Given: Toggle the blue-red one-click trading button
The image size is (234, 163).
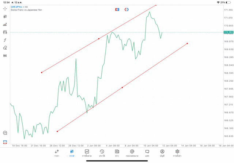Looking at the screenshot, I should click(x=117, y=9).
